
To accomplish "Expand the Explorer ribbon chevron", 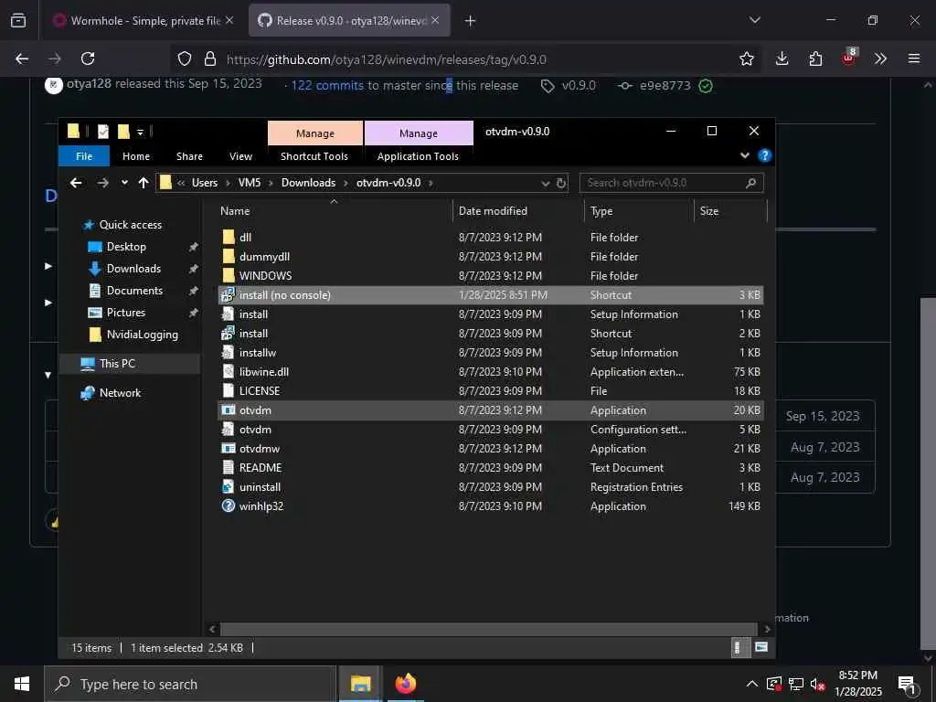I will point(744,155).
